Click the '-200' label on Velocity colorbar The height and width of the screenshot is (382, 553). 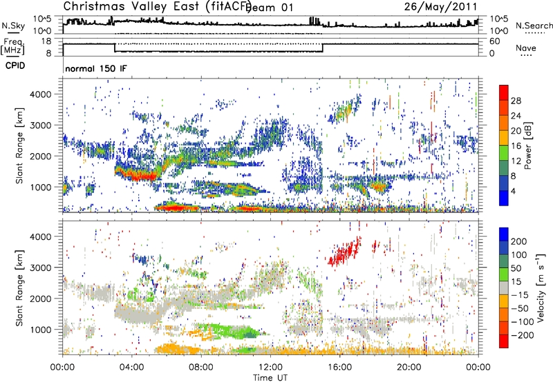click(x=523, y=335)
